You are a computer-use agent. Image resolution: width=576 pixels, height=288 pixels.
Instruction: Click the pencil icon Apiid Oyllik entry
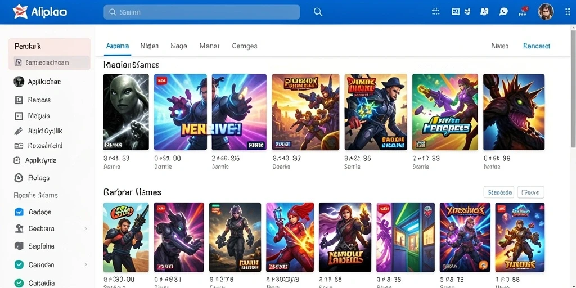pos(38,130)
